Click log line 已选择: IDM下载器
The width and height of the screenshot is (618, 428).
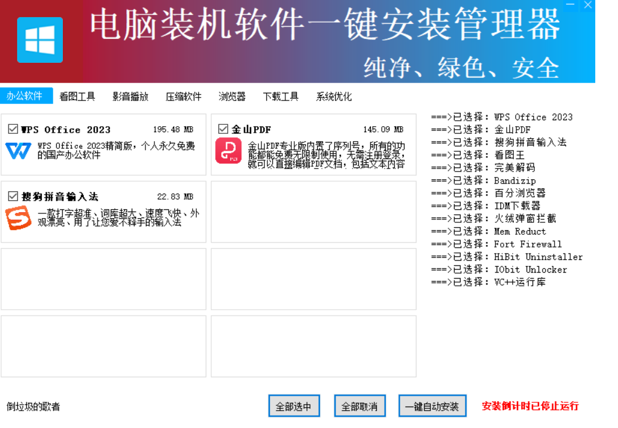pos(486,206)
